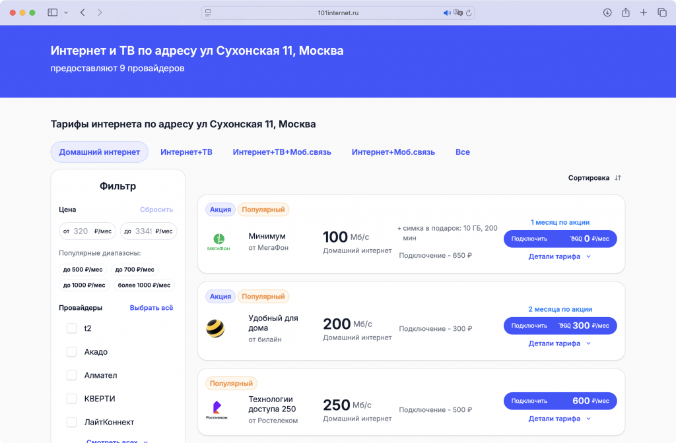Toggle the Safari sidebar icon

53,13
